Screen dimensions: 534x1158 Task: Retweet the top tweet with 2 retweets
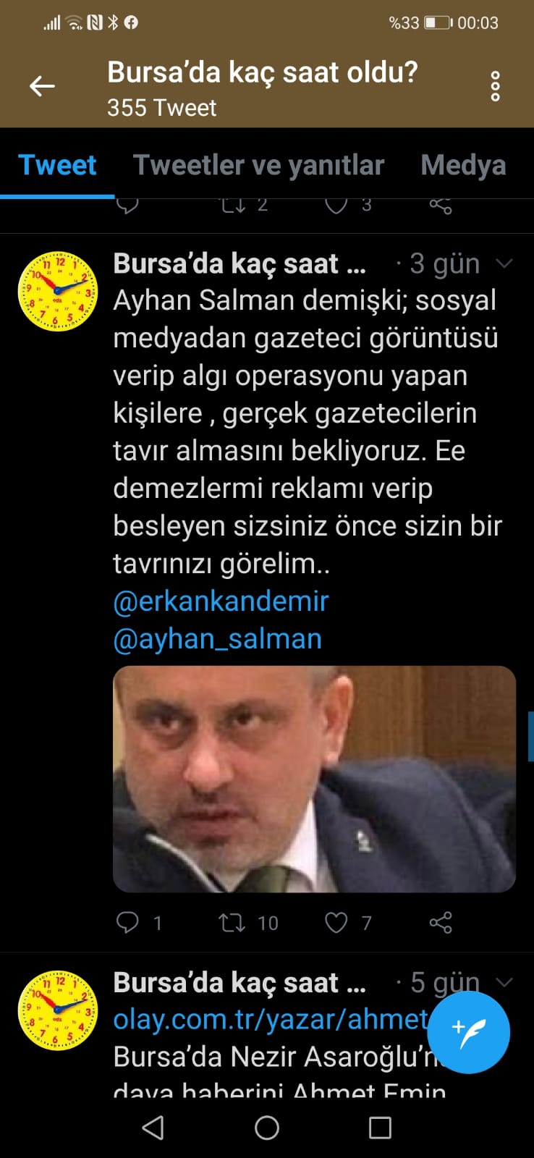[x=232, y=206]
